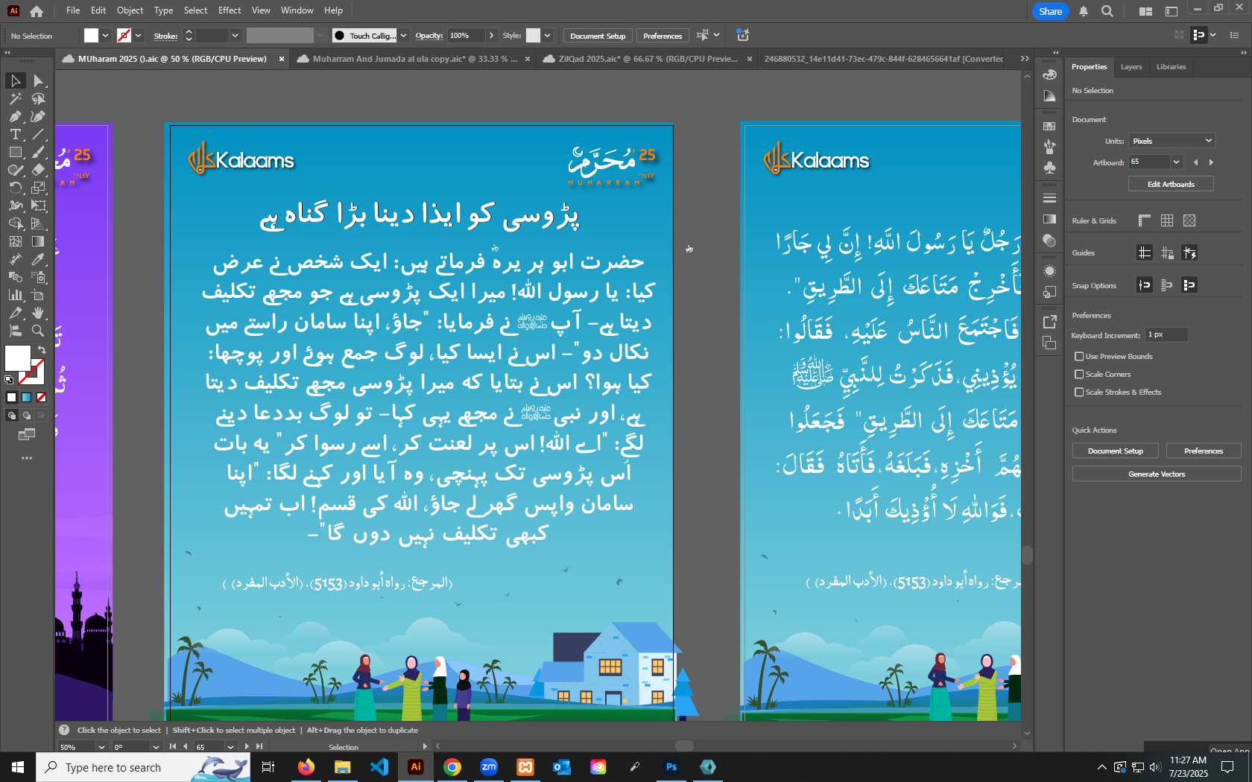Toggle Show Transparency Grid button

1189,220
